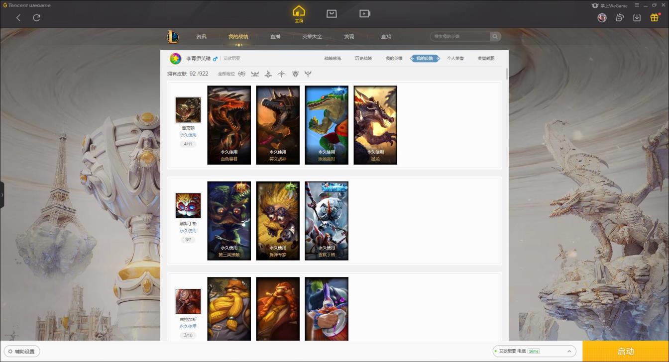
Task: Open the 直播 live stream tab
Action: point(275,37)
